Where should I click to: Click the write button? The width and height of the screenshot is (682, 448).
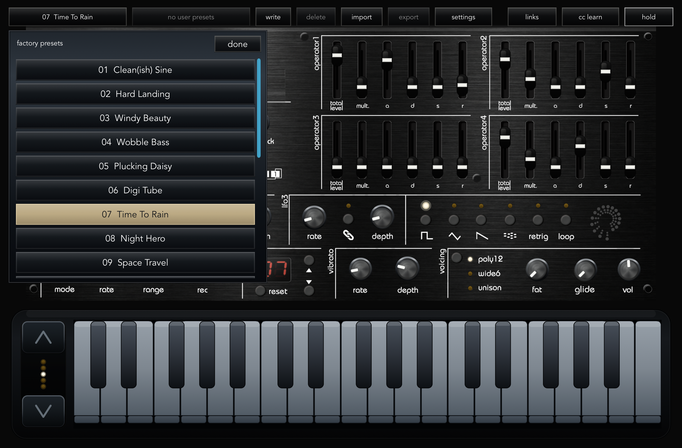click(273, 17)
